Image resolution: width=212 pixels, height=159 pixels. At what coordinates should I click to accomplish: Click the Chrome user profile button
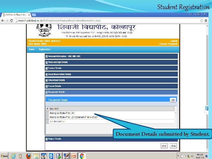click(x=191, y=14)
